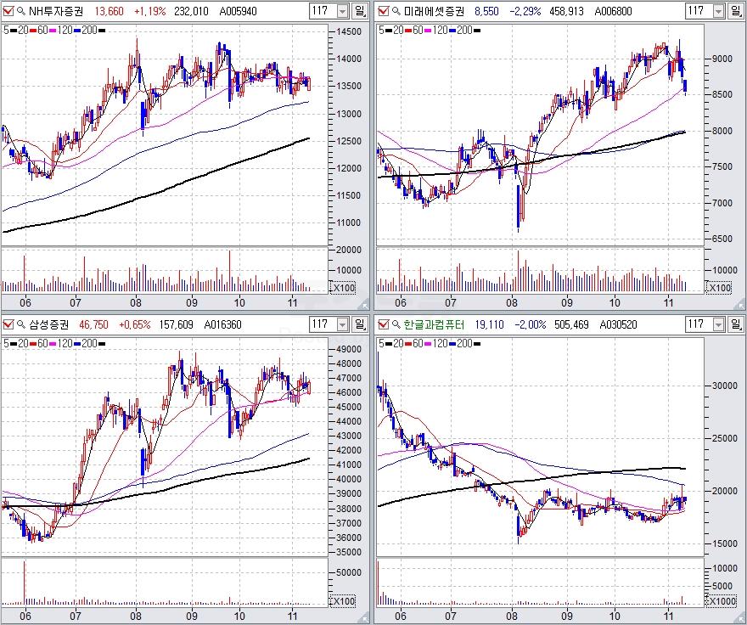Expand the 117 count dropdown in NH투자증권 chart
The width and height of the screenshot is (747, 625).
[342, 11]
